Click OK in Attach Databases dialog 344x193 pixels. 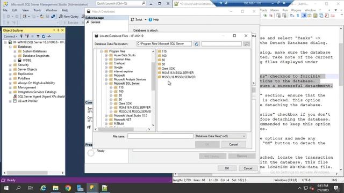point(227,168)
